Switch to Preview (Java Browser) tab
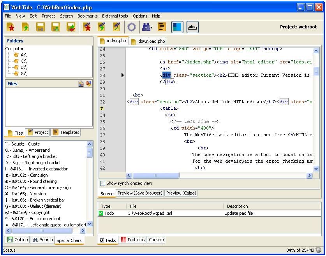326x256 pixels. pos(140,193)
